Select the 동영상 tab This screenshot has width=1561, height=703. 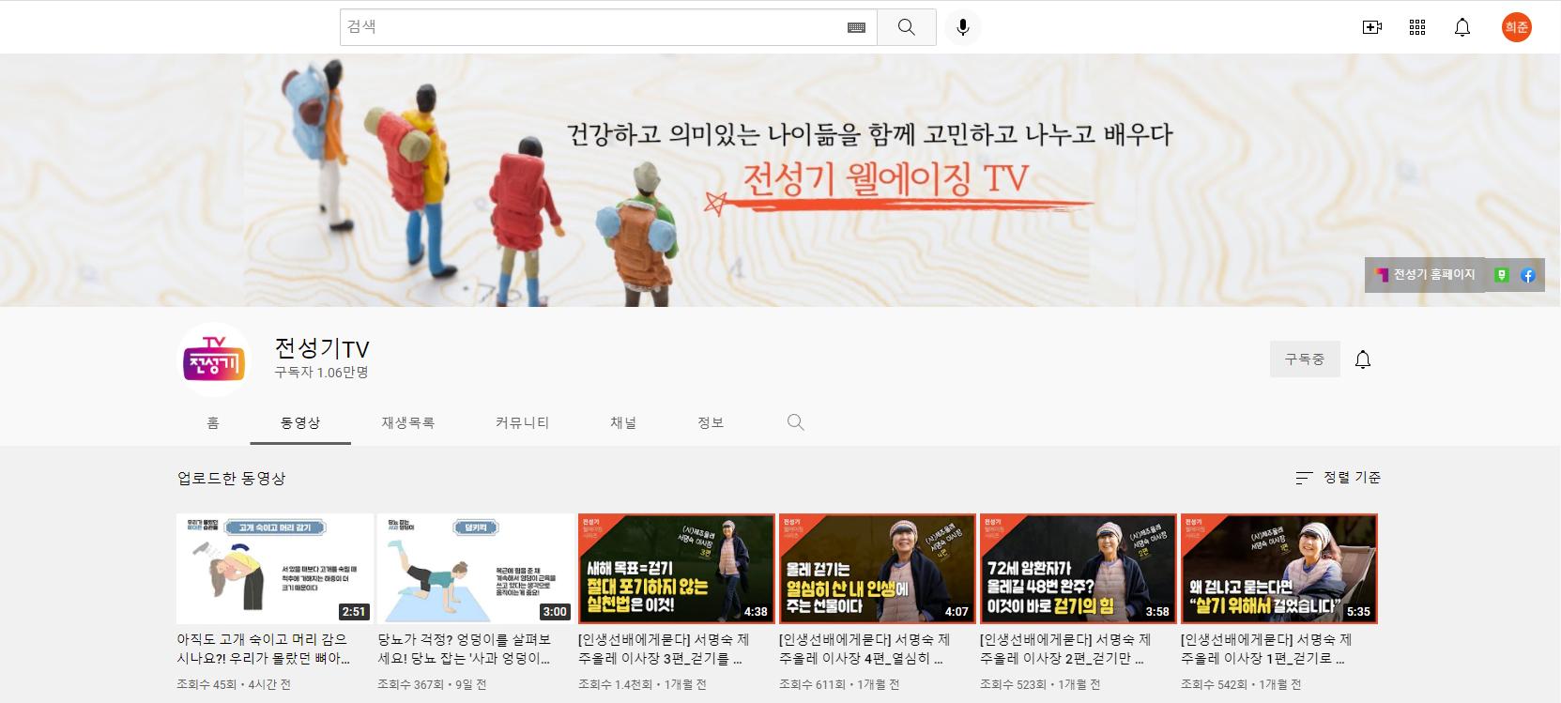pos(300,422)
